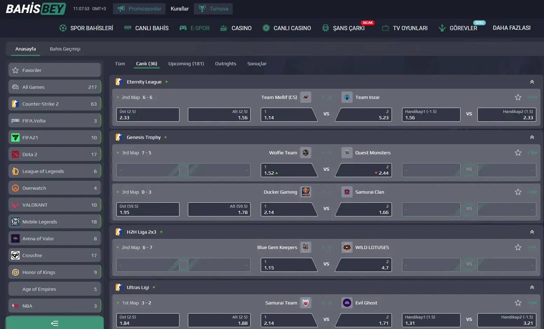Open All Games list

[x=55, y=87]
